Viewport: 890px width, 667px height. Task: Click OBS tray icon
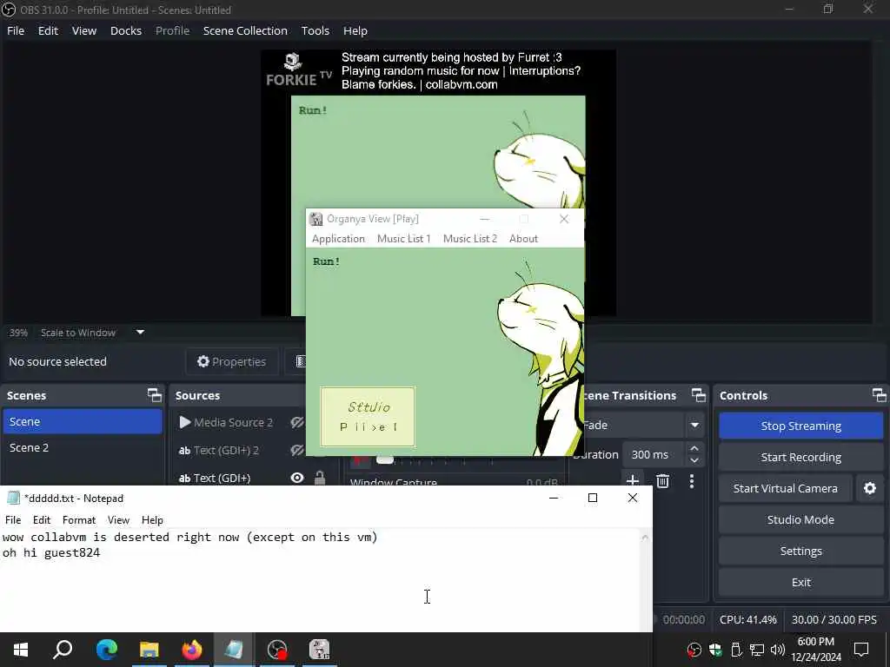(x=694, y=650)
